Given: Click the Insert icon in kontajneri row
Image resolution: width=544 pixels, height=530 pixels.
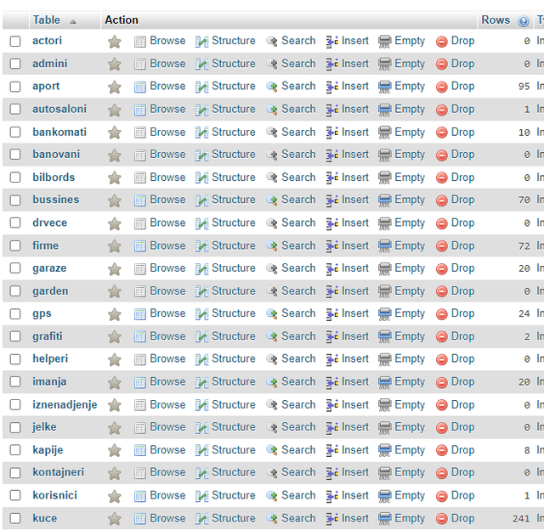Looking at the screenshot, I should (x=332, y=473).
